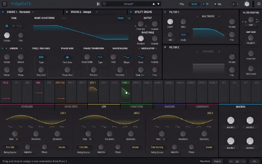This screenshot has height=164, width=262.
Task: Select ramp-up waveform icon in LFO 2
Action: click(x=125, y=127)
